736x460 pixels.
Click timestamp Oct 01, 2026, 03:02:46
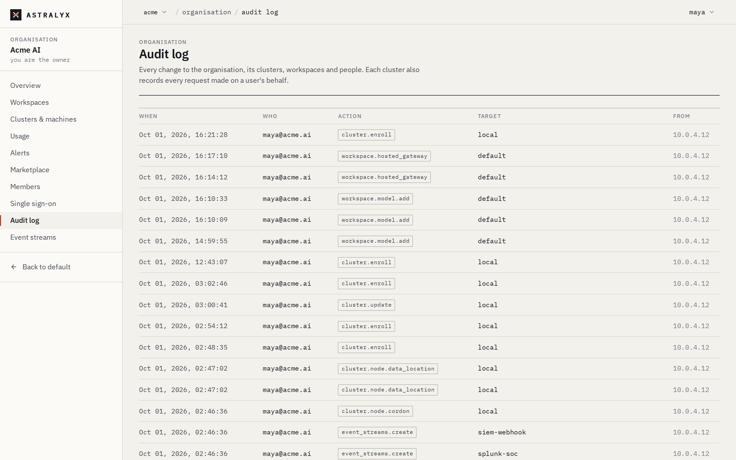coord(183,284)
